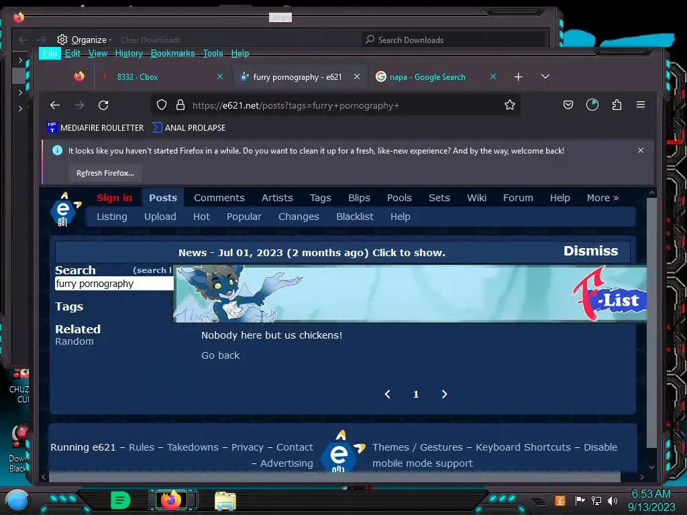This screenshot has height=515, width=687.
Task: Open the MEDIAFIRE ROULETTER bookmark
Action: tap(95, 128)
